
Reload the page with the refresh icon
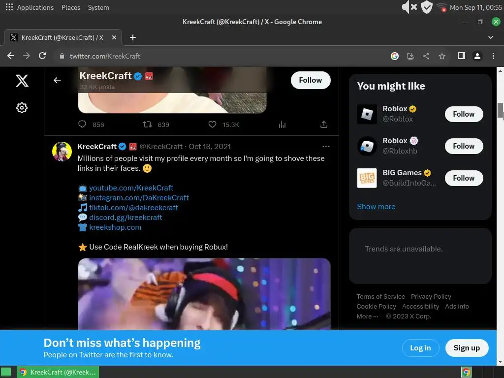42,56
